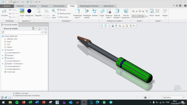Minimize the ribbon with the caret icon
Viewport: 187px width, 105px height.
pyautogui.click(x=174, y=6)
